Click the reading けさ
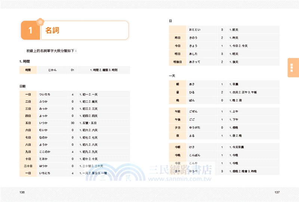The width and height of the screenshot is (299, 202). coord(192,147)
